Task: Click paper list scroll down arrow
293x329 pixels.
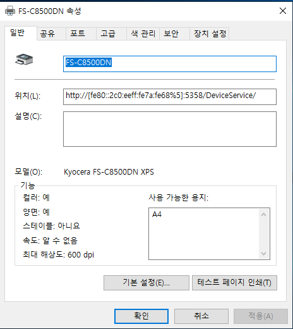Action: point(263,253)
